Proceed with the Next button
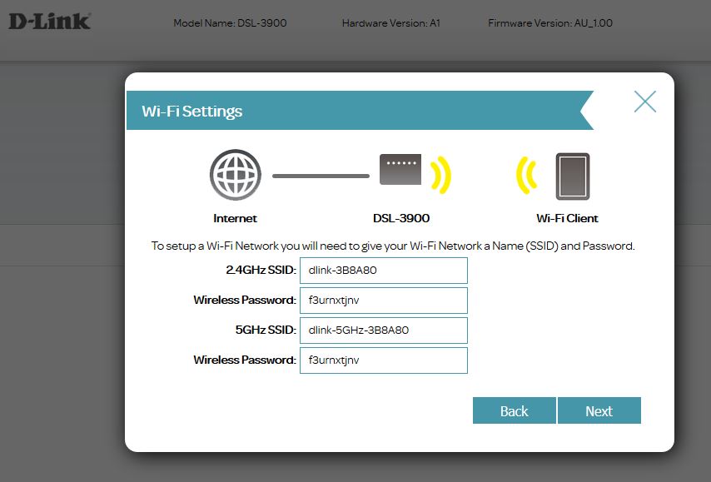This screenshot has height=482, width=711. (599, 410)
